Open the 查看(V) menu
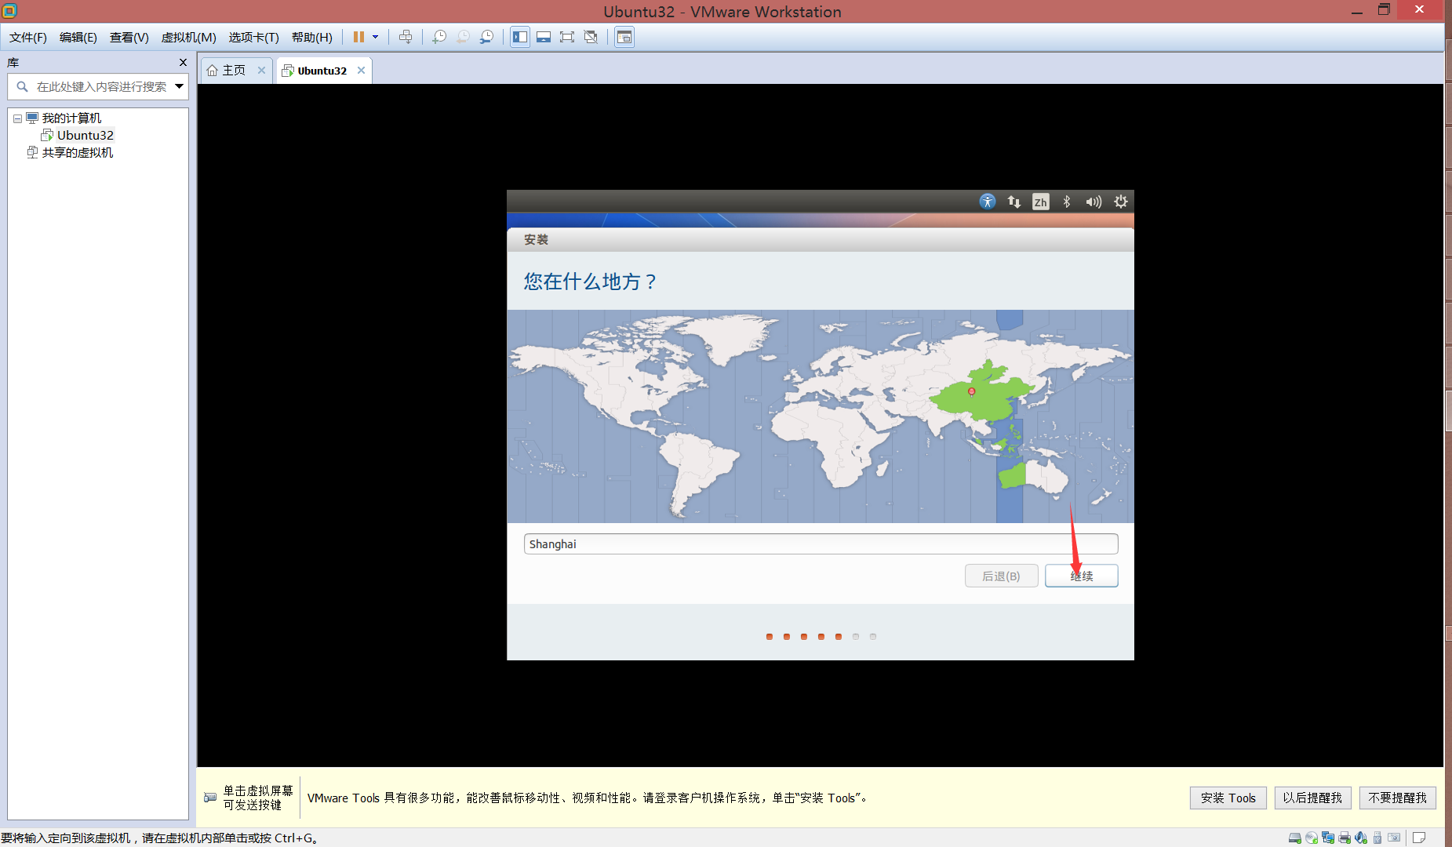 click(129, 38)
